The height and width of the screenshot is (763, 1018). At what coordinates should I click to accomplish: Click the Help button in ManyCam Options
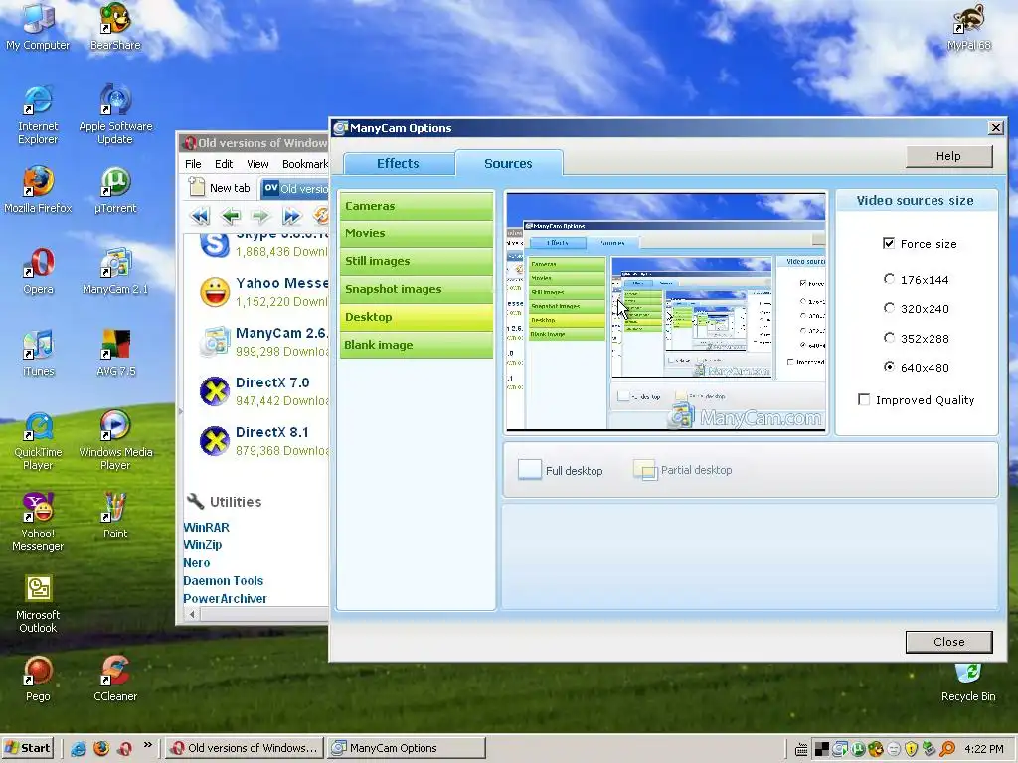948,156
